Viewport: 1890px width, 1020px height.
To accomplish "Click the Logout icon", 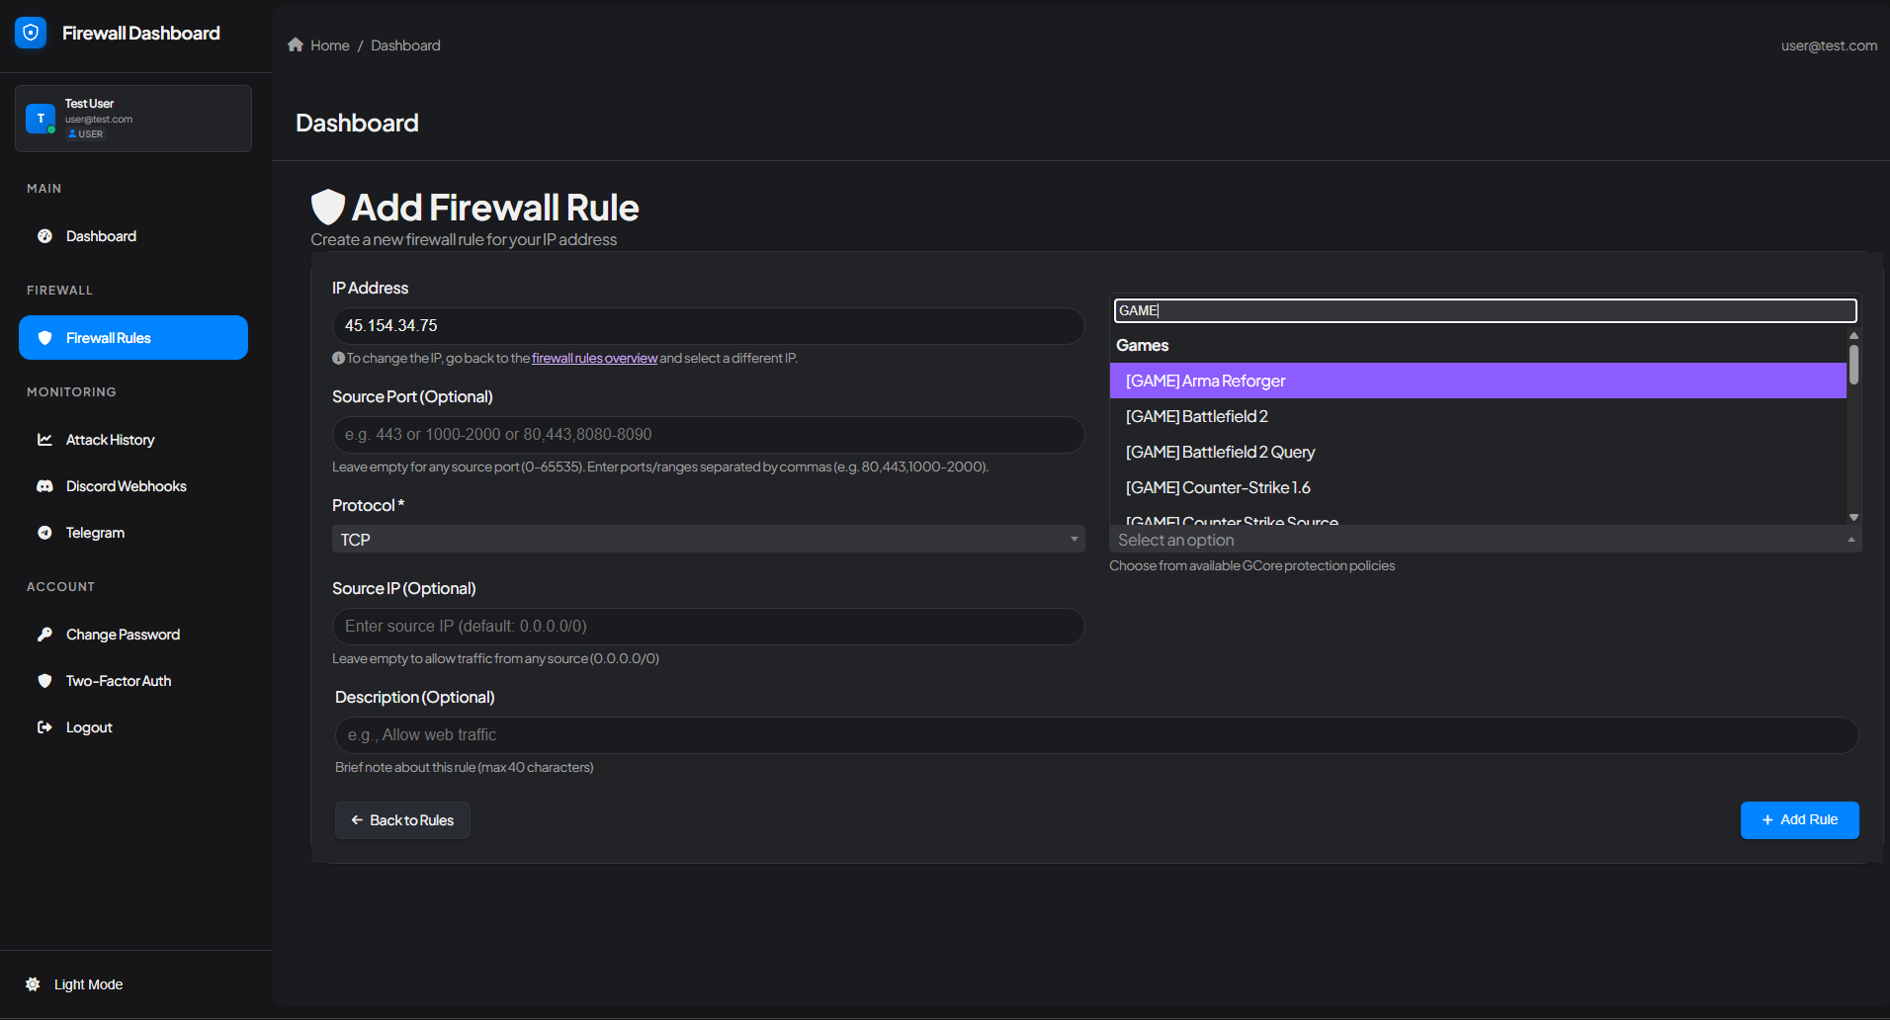I will click(45, 726).
